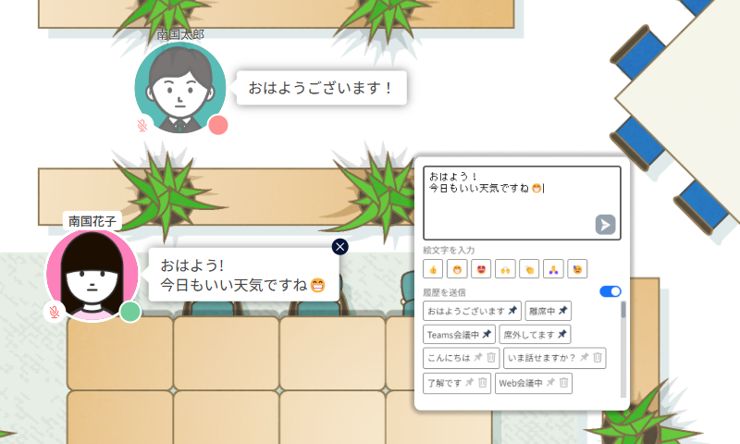This screenshot has height=444, width=740.
Task: Send the 席外してます preset message
Action: 529,334
